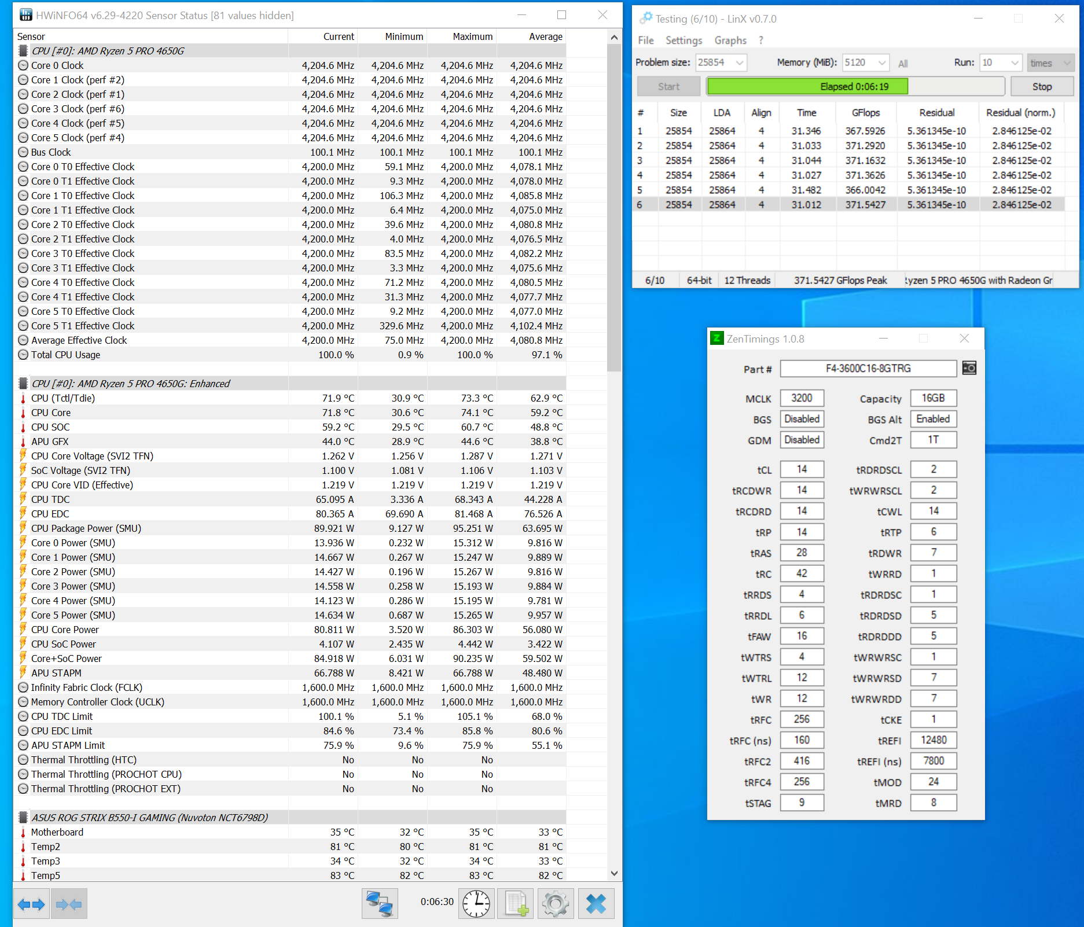The height and width of the screenshot is (927, 1084).
Task: Click the Time column header in LinX
Action: click(807, 113)
